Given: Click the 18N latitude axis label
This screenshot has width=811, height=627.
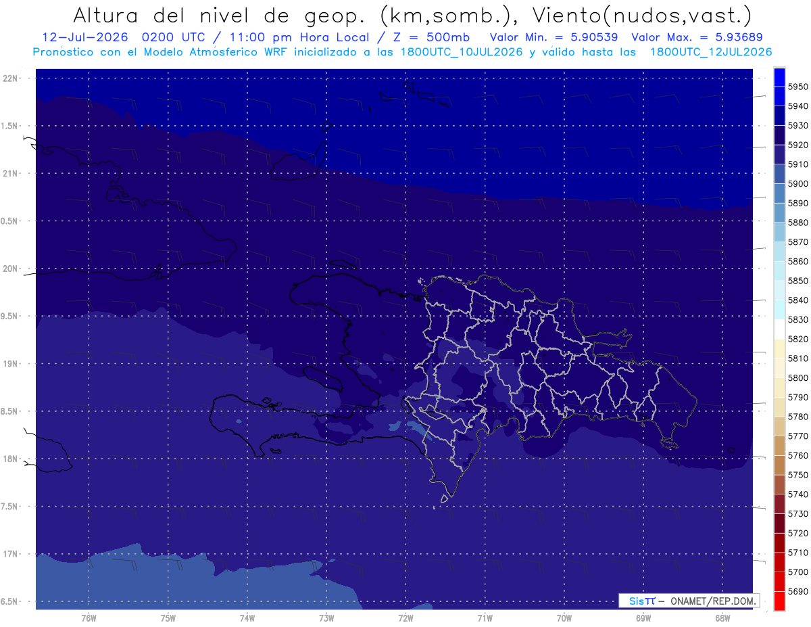Looking at the screenshot, I should tap(11, 459).
